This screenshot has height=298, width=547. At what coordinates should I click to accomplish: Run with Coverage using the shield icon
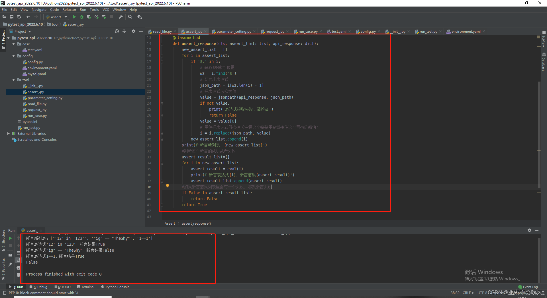(89, 17)
